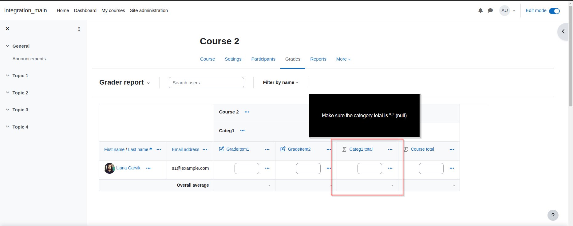This screenshot has height=226, width=573.
Task: Click GradeItem1 edit pencil icon
Action: [221, 149]
